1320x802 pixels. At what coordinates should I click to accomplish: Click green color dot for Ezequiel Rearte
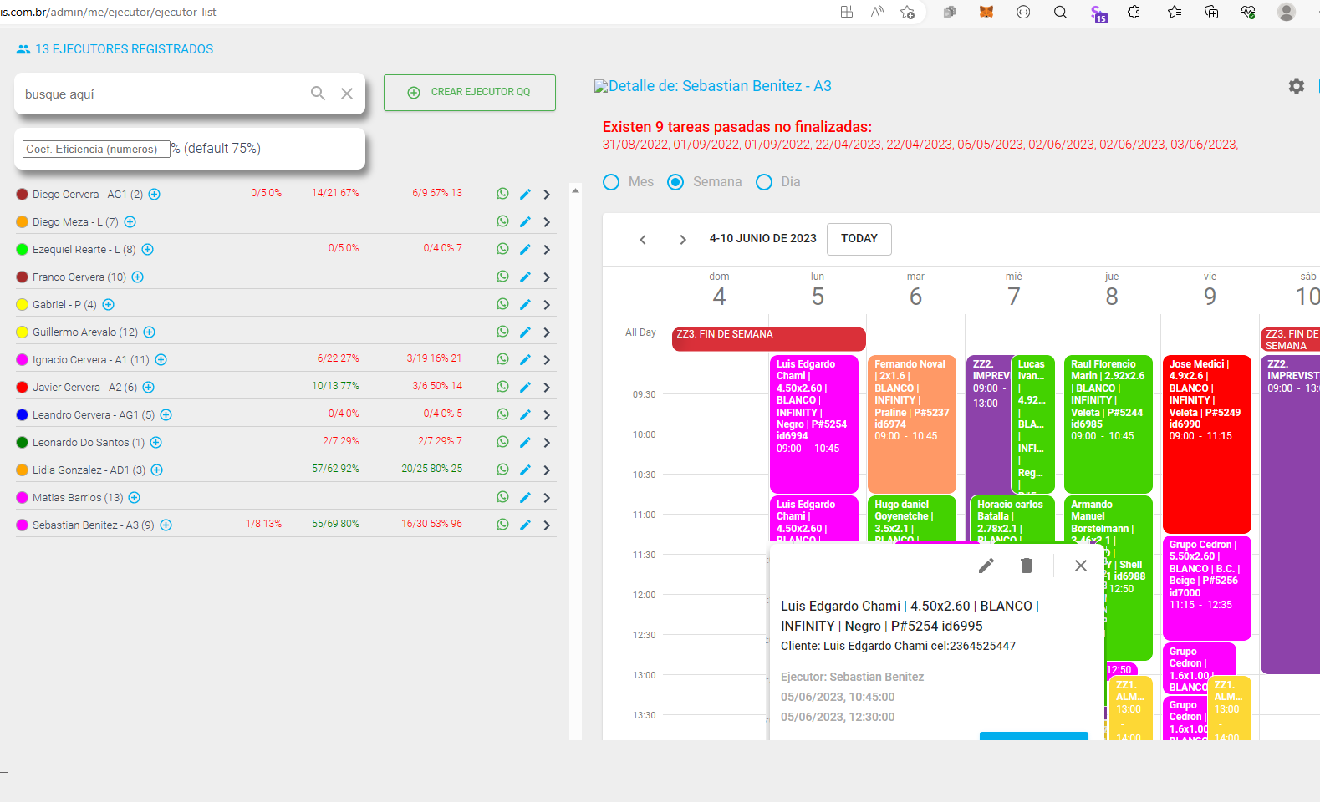pyautogui.click(x=23, y=250)
